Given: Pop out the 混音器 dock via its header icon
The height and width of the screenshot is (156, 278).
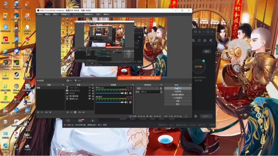Looking at the screenshot, I should click(x=133, y=85).
